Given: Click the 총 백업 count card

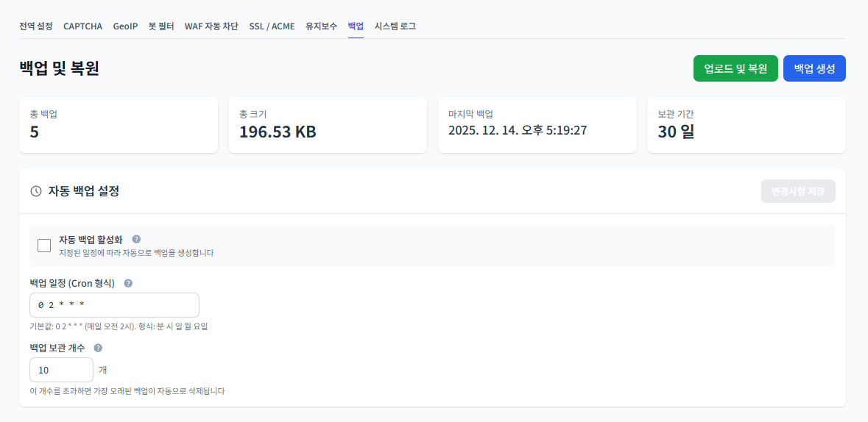Looking at the screenshot, I should point(119,125).
